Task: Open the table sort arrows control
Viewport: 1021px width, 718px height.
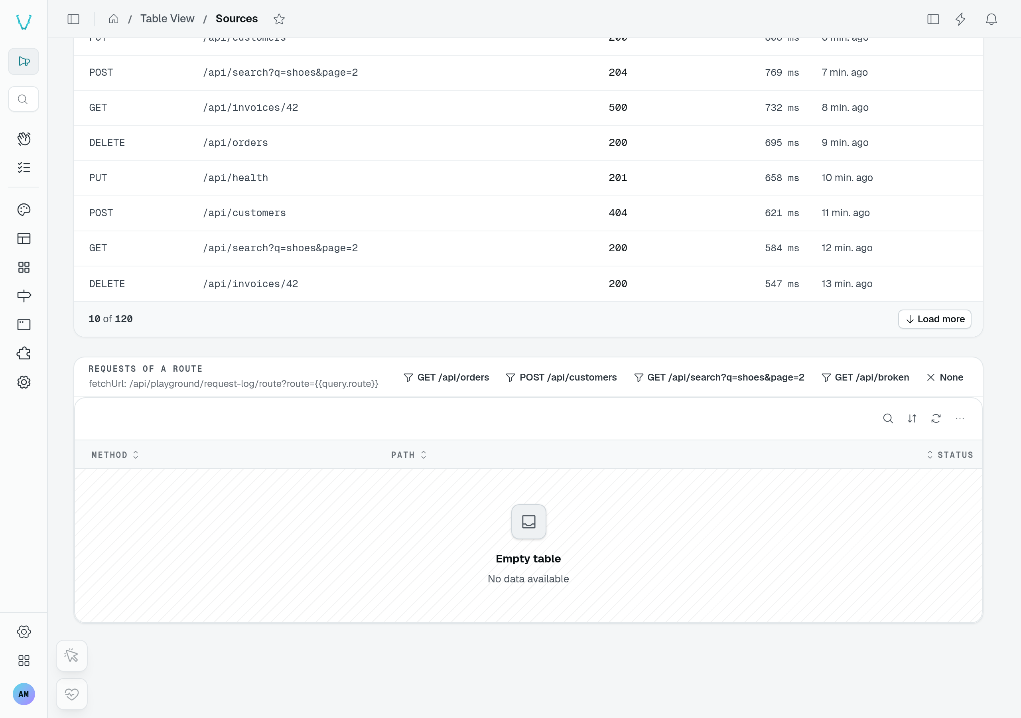Action: point(912,418)
